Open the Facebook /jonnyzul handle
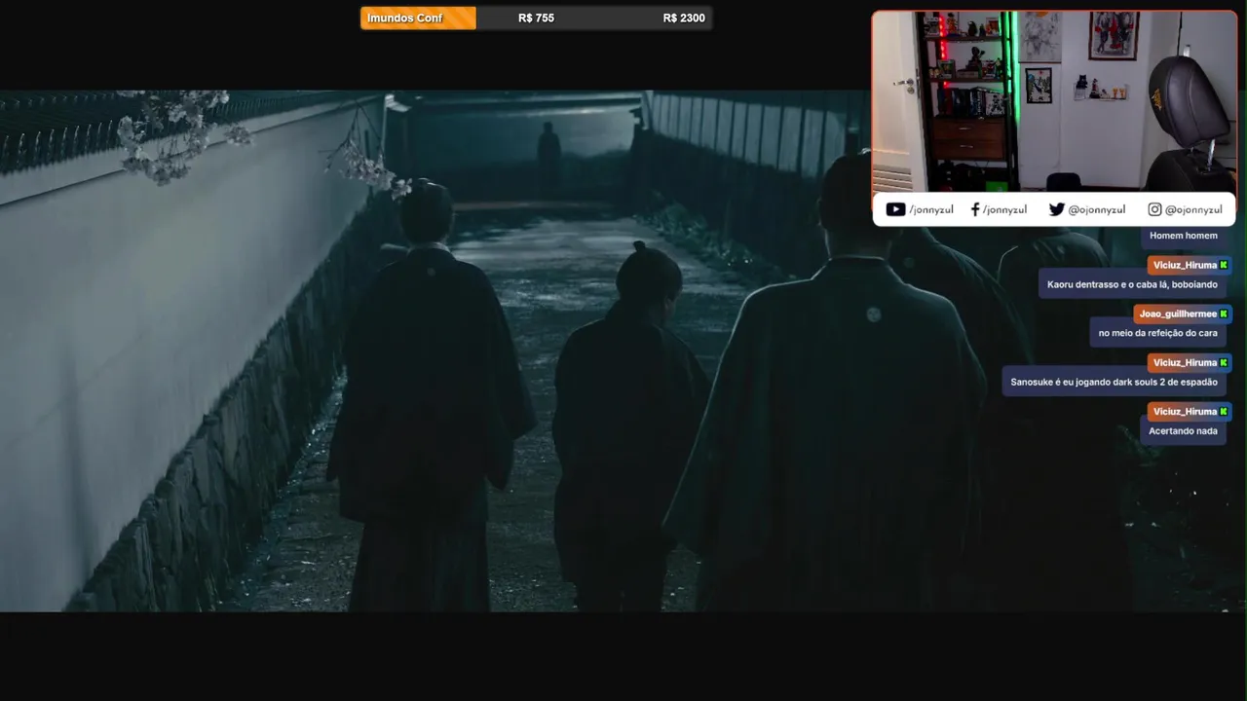The height and width of the screenshot is (701, 1247). tap(1004, 209)
